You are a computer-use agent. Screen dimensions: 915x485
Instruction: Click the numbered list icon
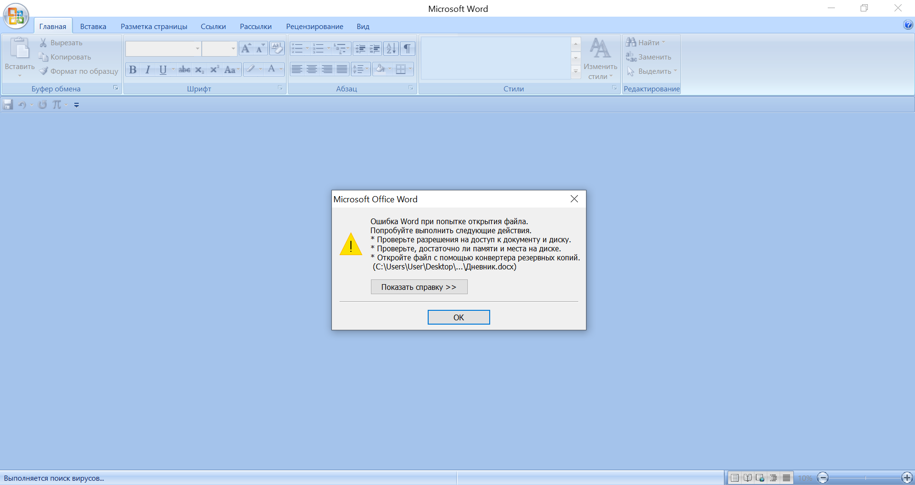tap(318, 49)
